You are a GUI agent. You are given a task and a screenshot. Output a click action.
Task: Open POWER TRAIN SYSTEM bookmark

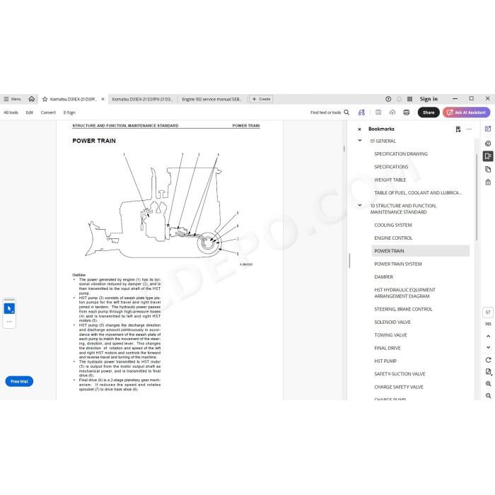397,264
